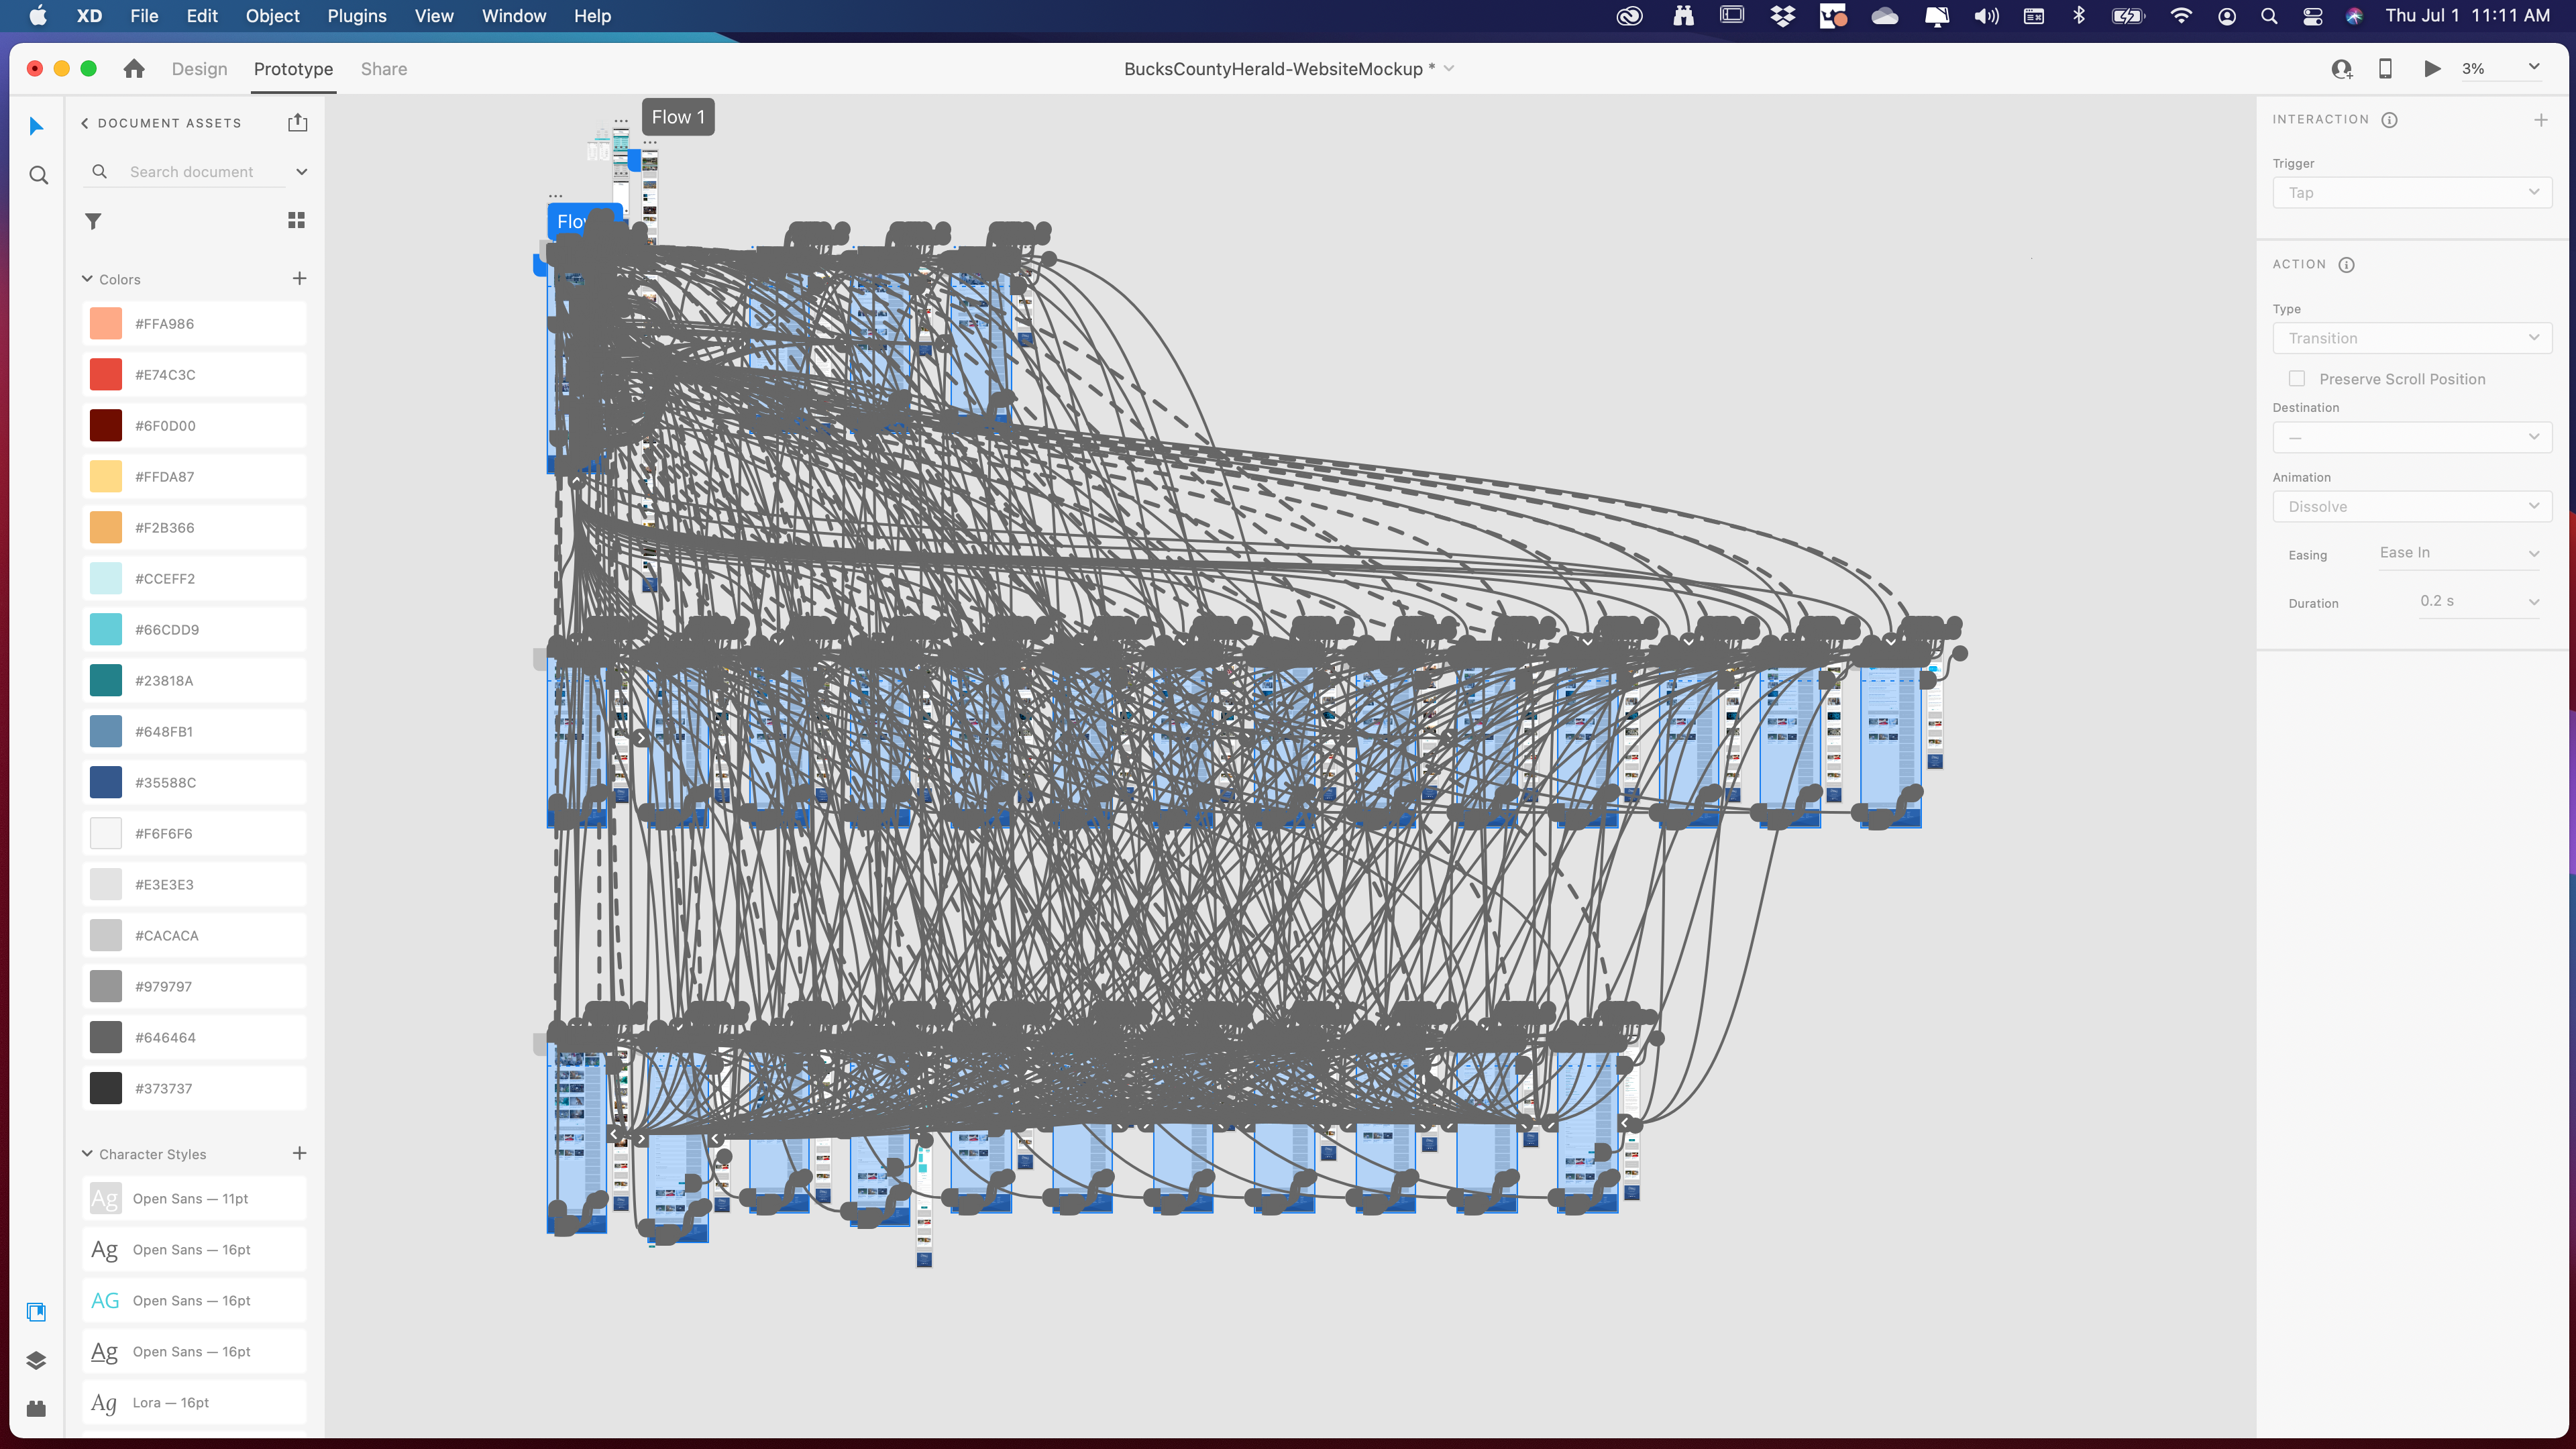
Task: Click the Zoom tool magnifier
Action: click(38, 176)
